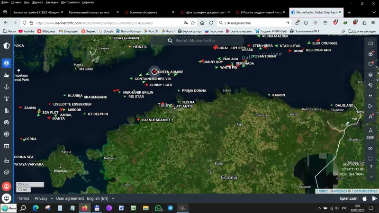Open the news panel icon in sidebar

click(7, 146)
